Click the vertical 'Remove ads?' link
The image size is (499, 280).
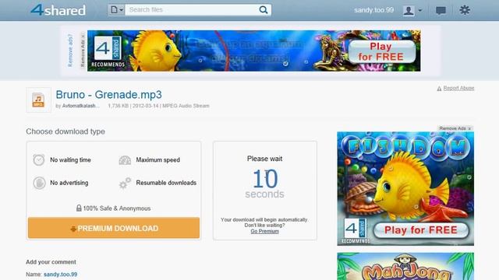(x=70, y=51)
